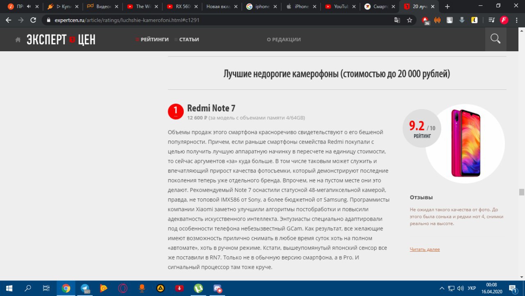Bookmark this page with the star icon
The image size is (525, 296).
coord(409,20)
